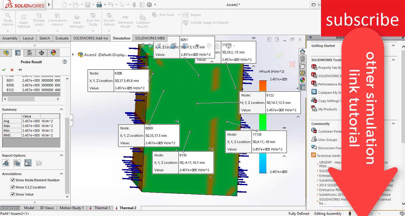Click Compare Results icon
Screen dimensions: 405x216
pyautogui.click(x=143, y=21)
